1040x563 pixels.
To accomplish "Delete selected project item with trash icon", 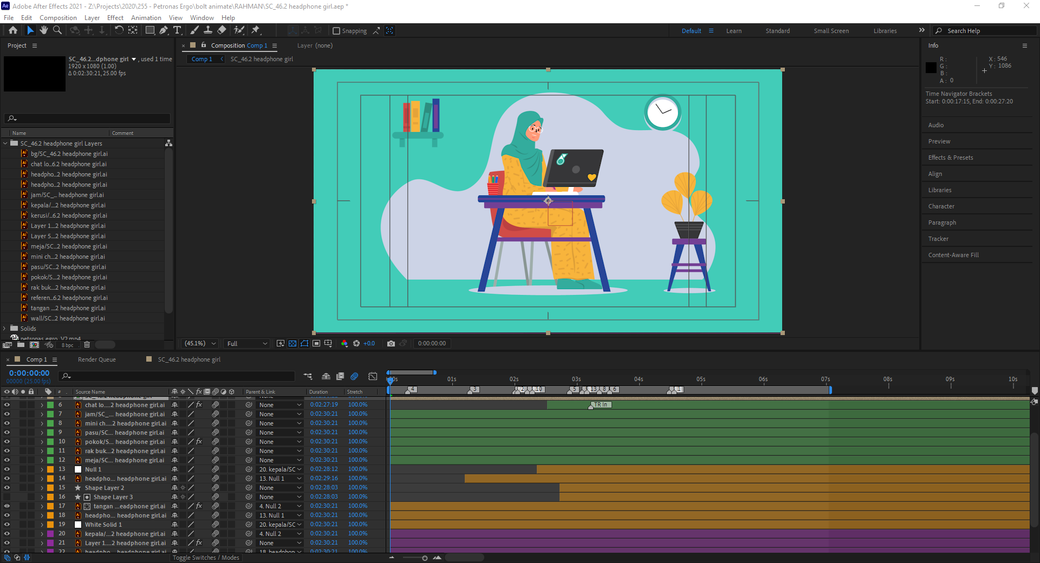I will [x=87, y=345].
